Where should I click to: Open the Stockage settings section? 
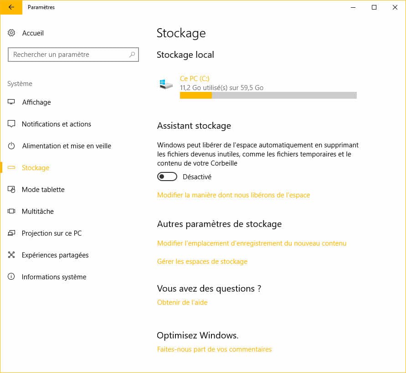point(36,168)
